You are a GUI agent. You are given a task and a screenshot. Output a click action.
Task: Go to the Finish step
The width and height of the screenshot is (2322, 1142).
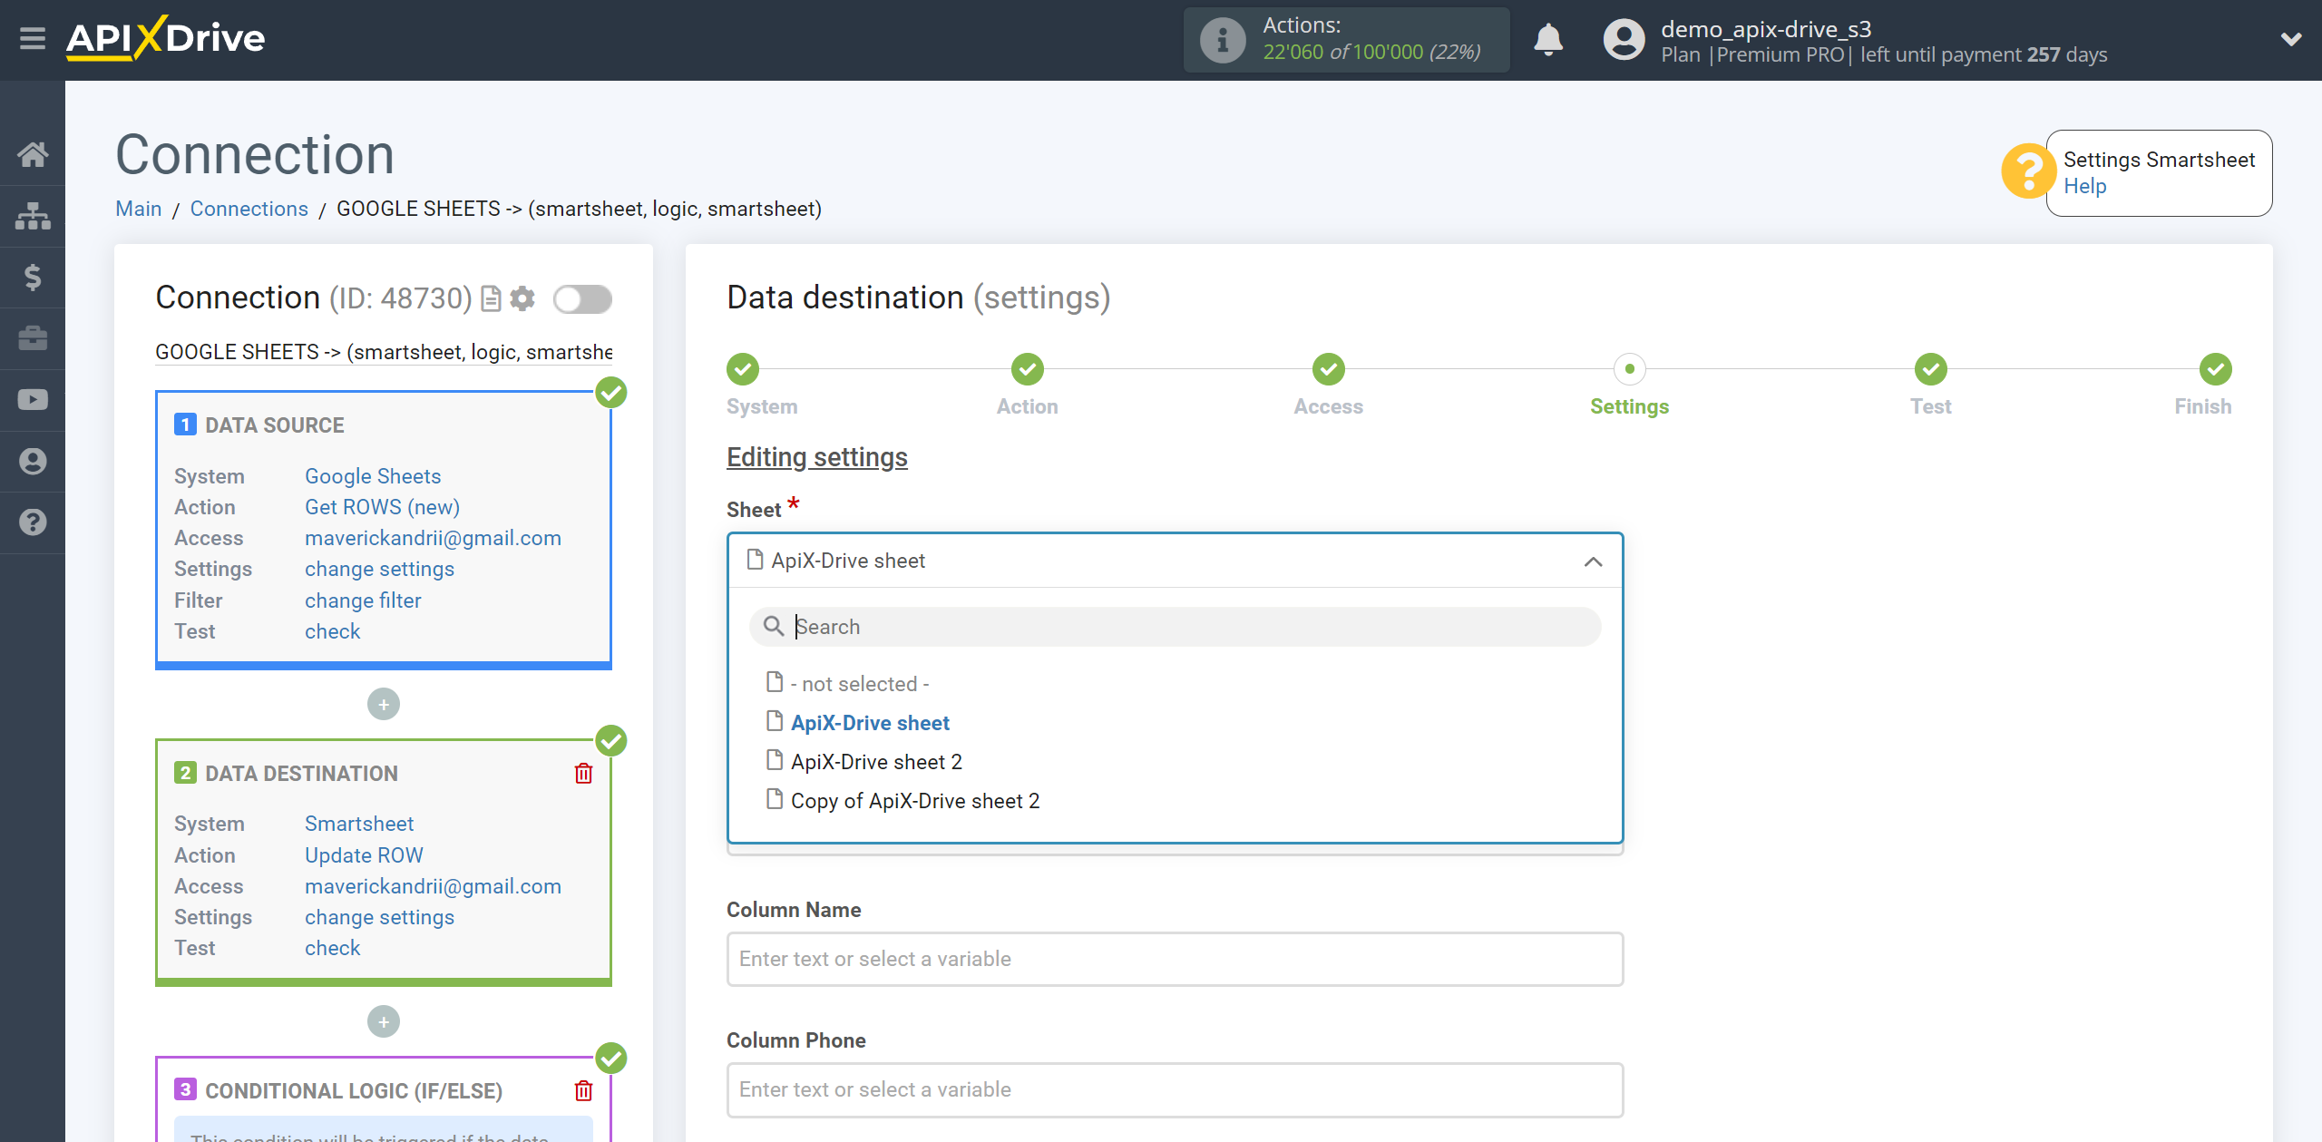point(2216,369)
